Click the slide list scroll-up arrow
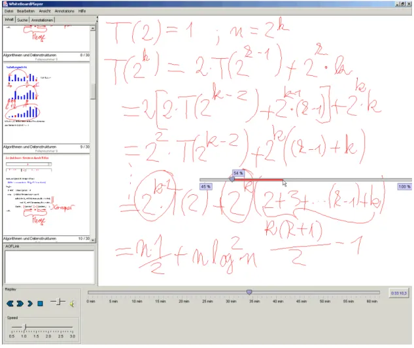The height and width of the screenshot is (348, 414). pos(93,28)
